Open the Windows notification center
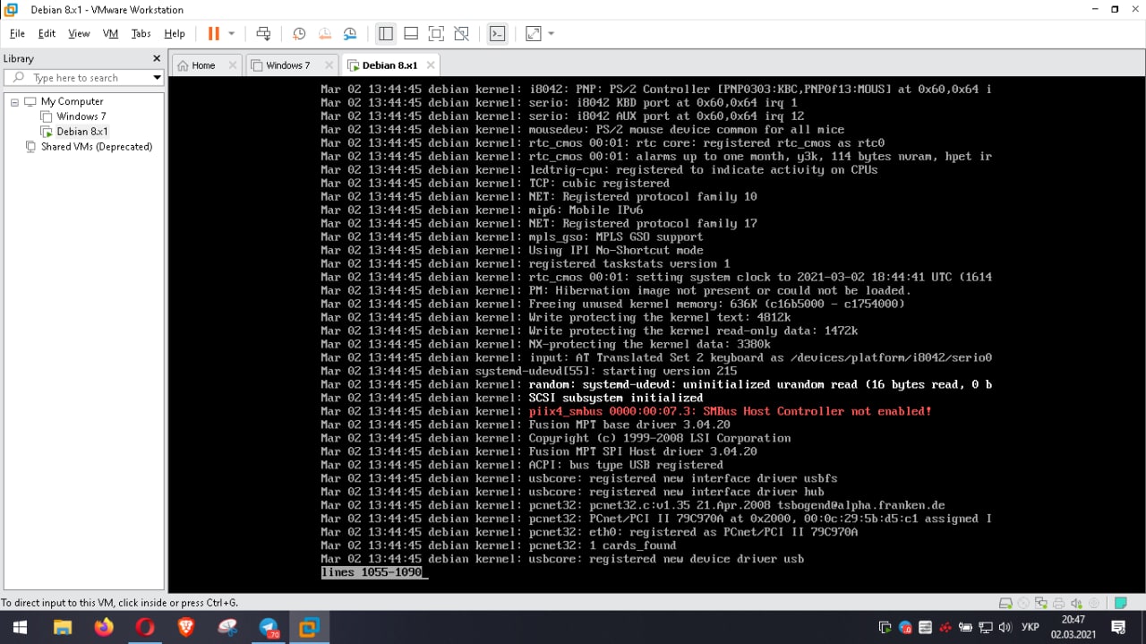The width and height of the screenshot is (1146, 644). point(1118,627)
